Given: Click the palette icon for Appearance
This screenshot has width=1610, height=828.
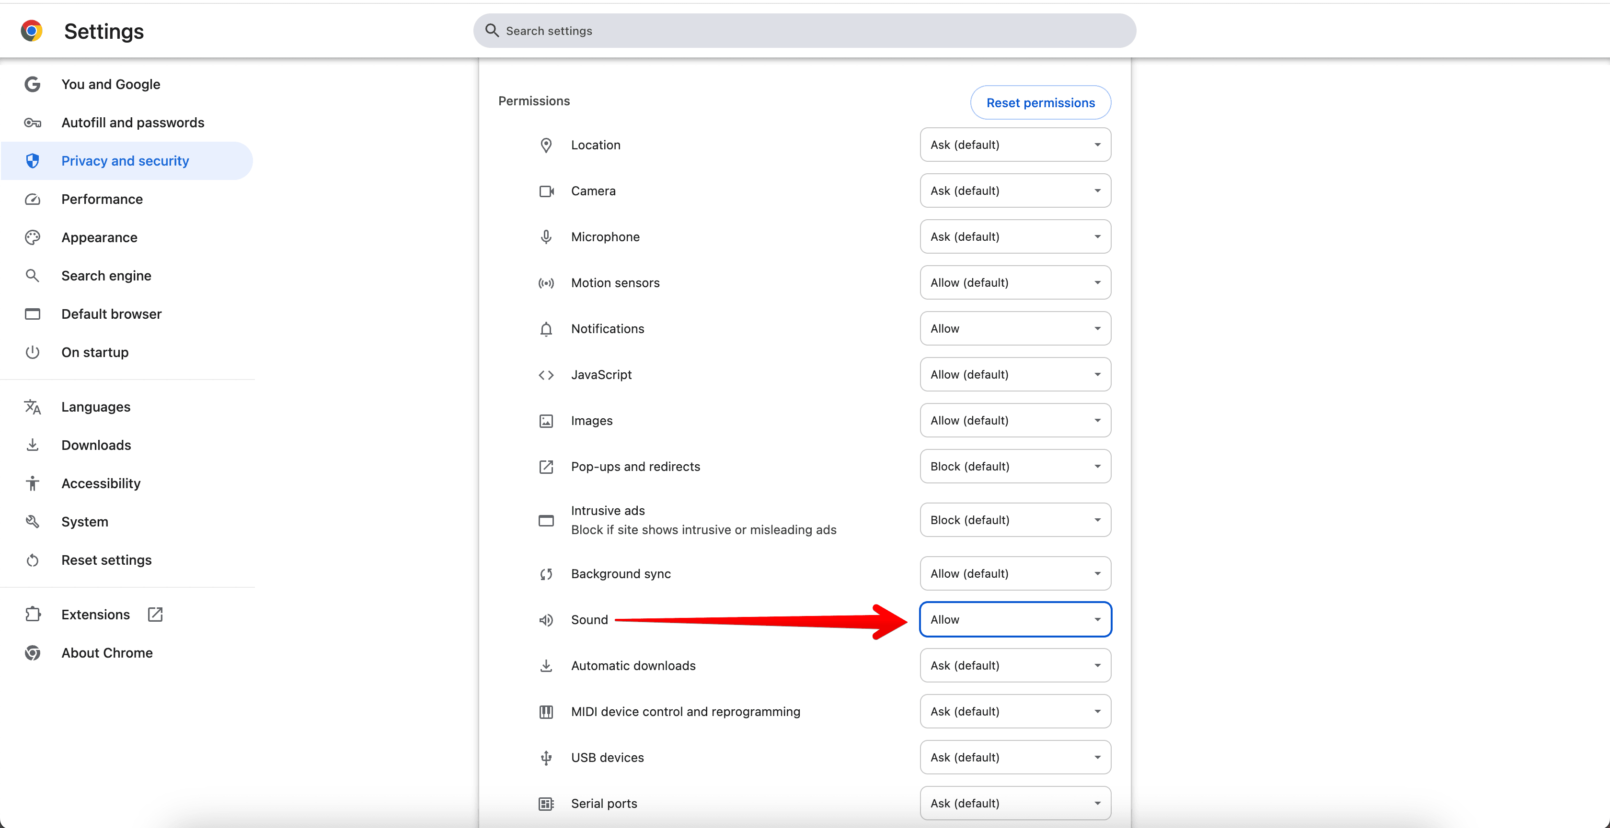Looking at the screenshot, I should (33, 237).
